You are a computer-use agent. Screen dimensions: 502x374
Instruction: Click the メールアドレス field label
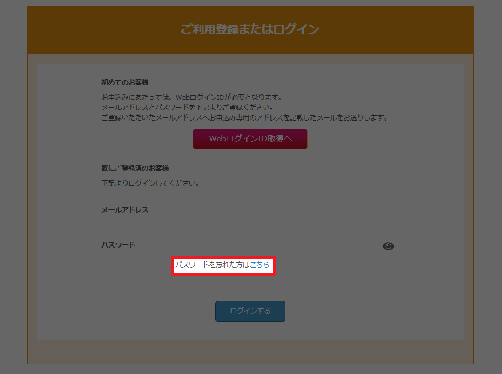point(125,210)
